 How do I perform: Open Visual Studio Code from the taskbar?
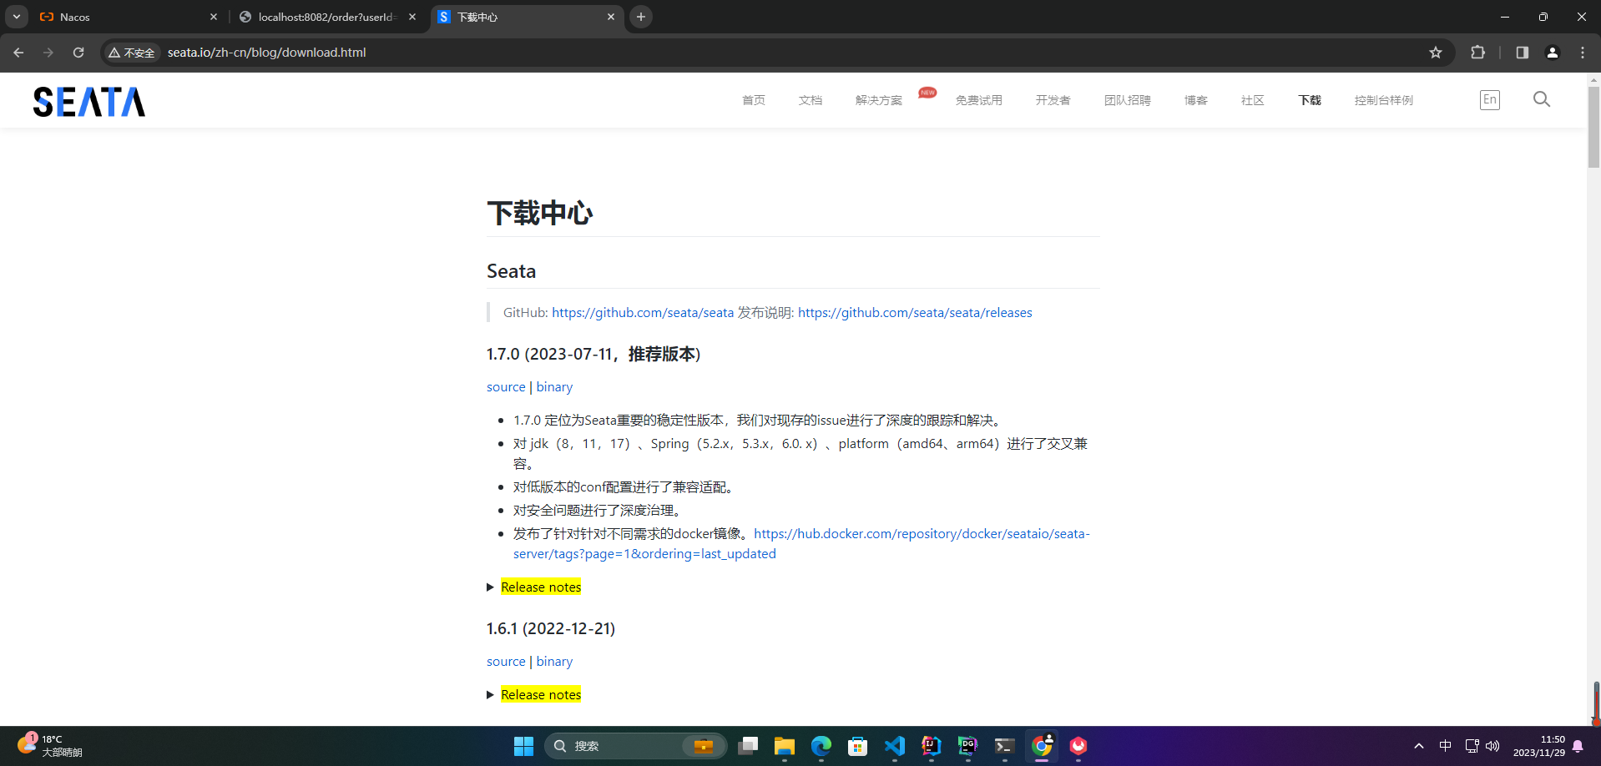pyautogui.click(x=895, y=746)
